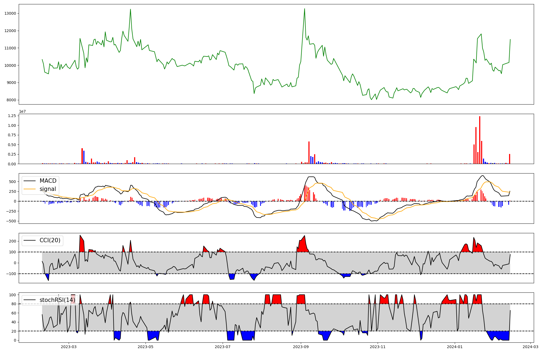
Task: Click the September 2023 price peak
Action: [x=304, y=9]
